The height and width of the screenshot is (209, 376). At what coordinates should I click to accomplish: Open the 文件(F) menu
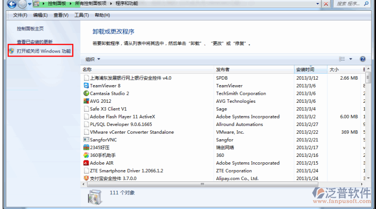20,15
